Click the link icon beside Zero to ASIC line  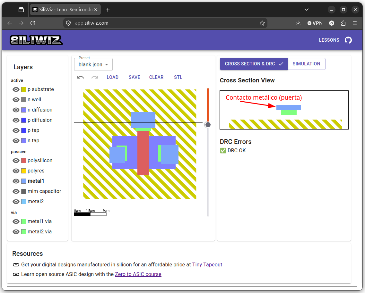point(16,274)
